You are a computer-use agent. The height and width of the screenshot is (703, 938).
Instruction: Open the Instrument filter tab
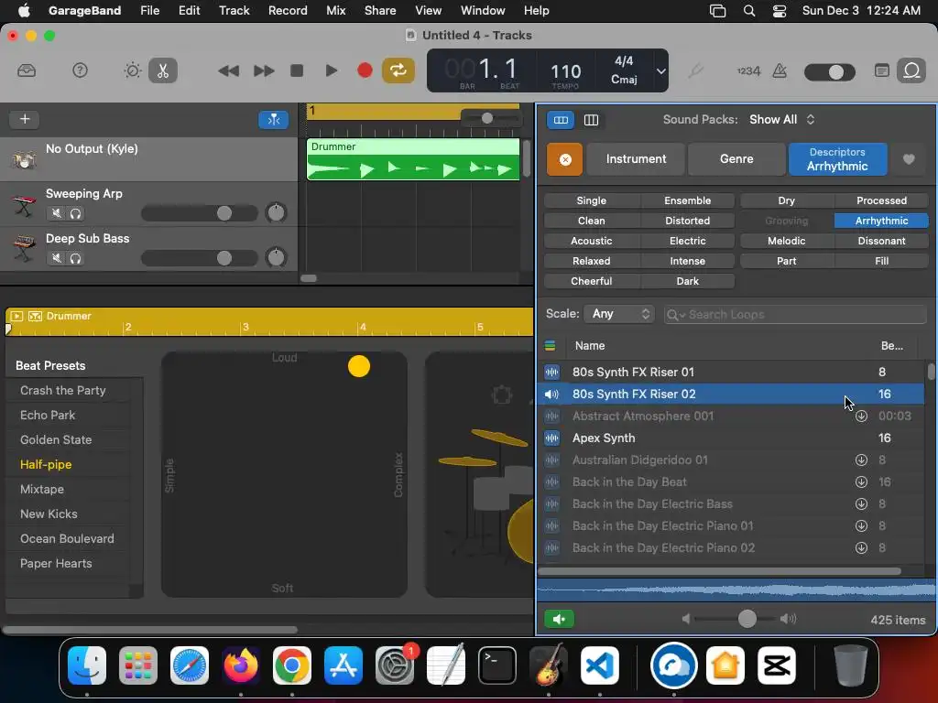tap(636, 159)
